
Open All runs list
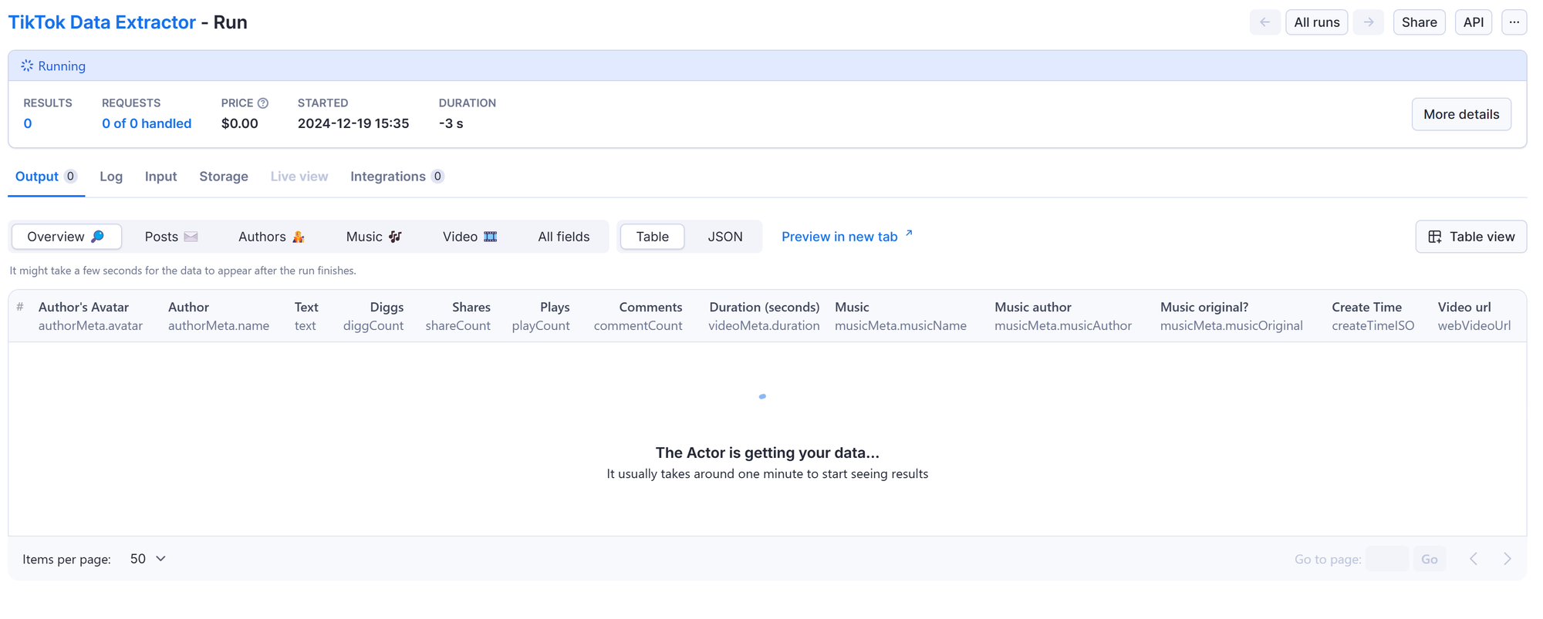click(x=1316, y=22)
